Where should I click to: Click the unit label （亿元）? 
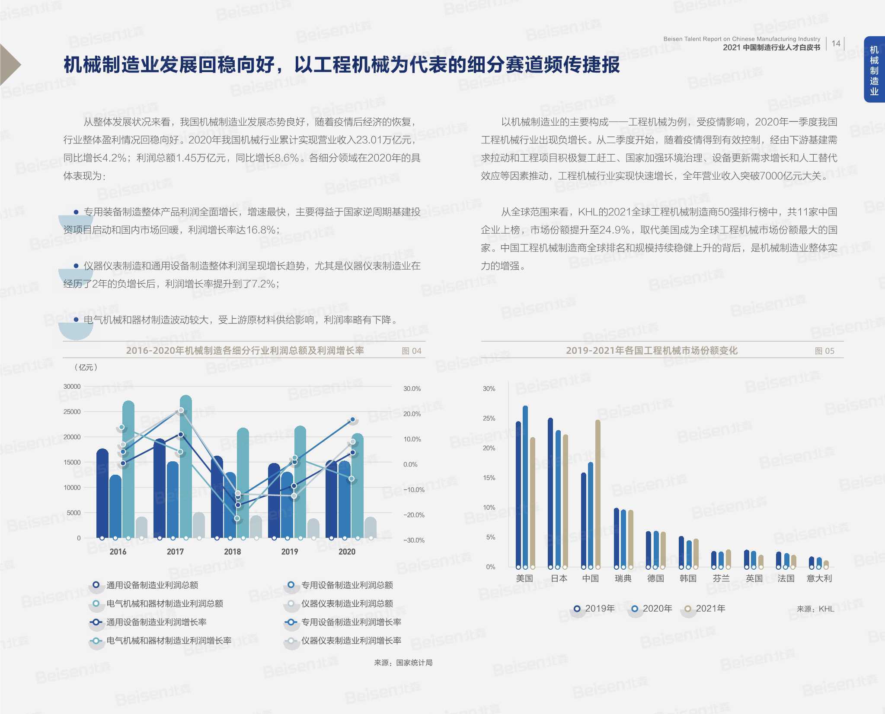point(86,367)
